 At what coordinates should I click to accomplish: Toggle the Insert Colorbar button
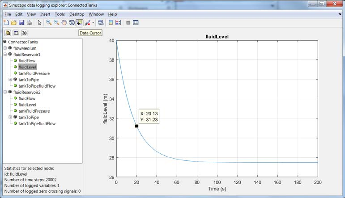(111, 22)
